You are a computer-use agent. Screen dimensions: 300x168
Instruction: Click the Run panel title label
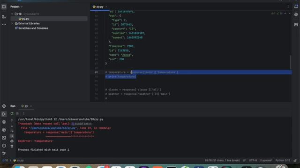pyautogui.click(x=13, y=106)
